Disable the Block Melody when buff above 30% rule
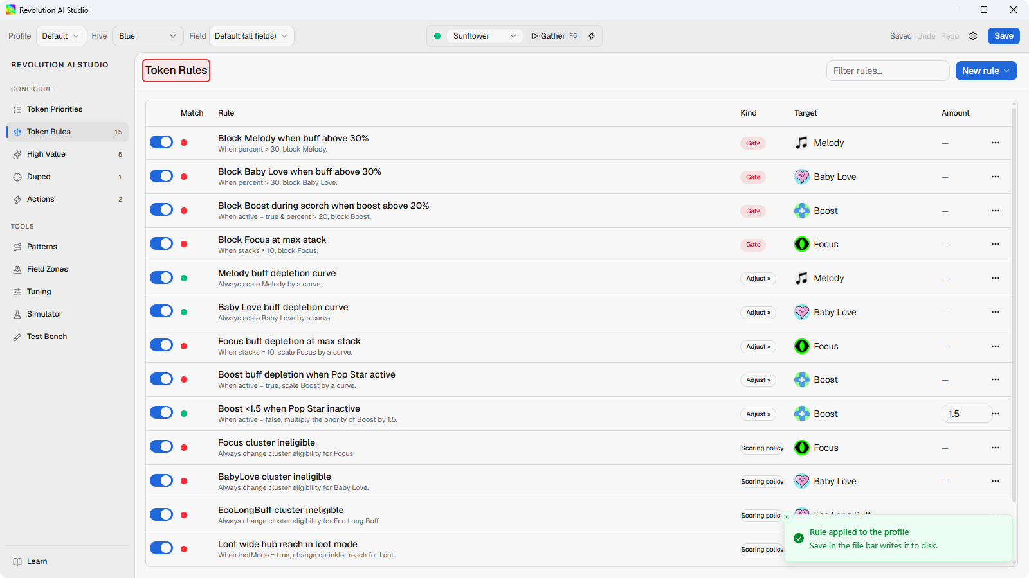 pos(161,142)
